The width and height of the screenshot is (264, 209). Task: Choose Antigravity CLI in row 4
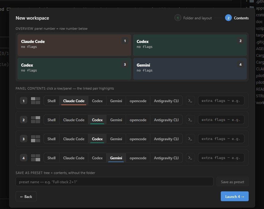(166, 158)
